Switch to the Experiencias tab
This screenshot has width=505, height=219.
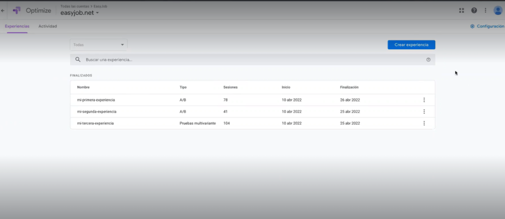pyautogui.click(x=17, y=27)
